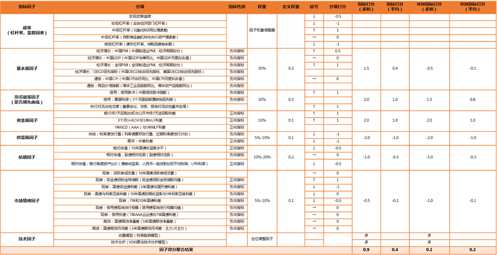Click the aggregate sum score 0.9
Viewport: 497px width, 255px height.
pos(366,250)
